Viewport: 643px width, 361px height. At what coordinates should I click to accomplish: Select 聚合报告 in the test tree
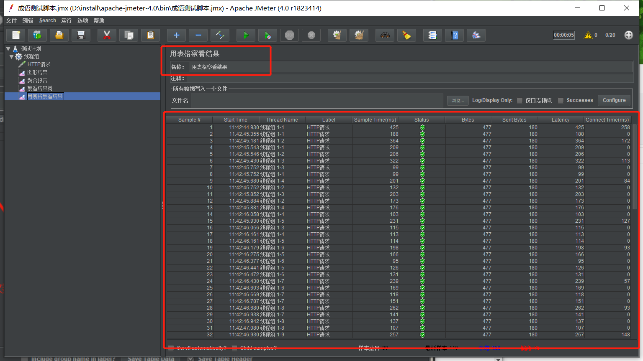click(37, 80)
